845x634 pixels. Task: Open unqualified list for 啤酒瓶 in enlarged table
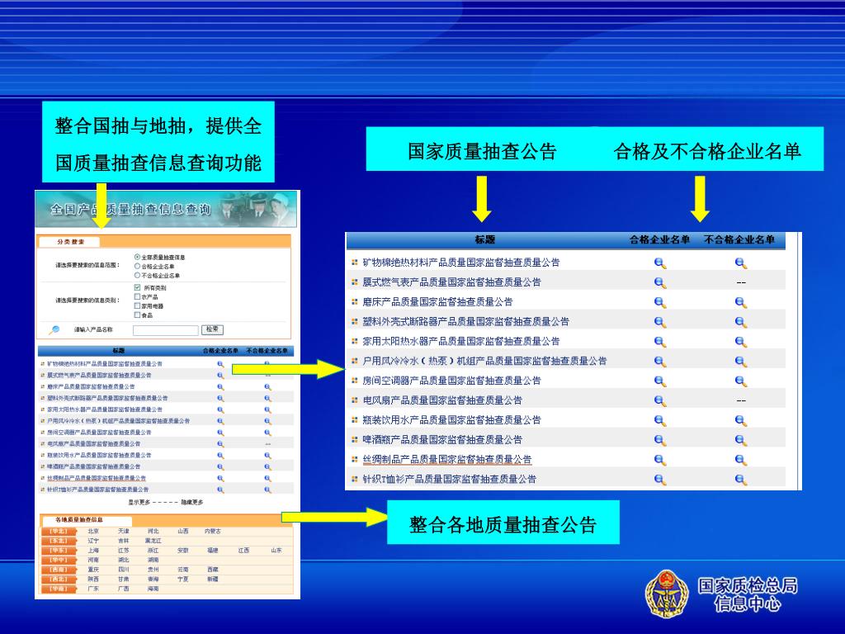tap(741, 440)
